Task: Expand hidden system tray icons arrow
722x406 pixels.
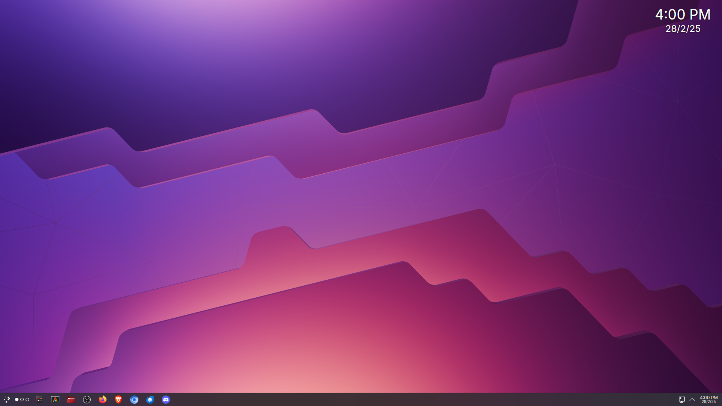Action: point(692,400)
